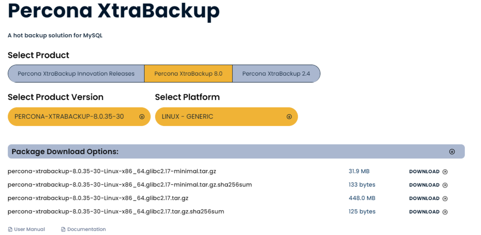This screenshot has width=481, height=235.
Task: Open the PERCONA-XTRABACKUP-8.0.35-30 version dropdown
Action: pyautogui.click(x=79, y=117)
